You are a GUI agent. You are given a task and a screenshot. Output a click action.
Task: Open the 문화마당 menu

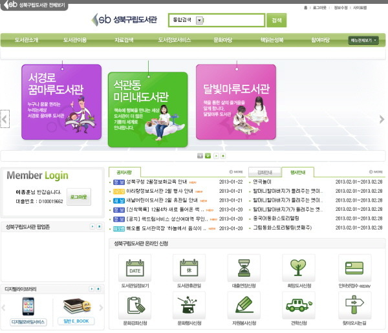click(222, 40)
